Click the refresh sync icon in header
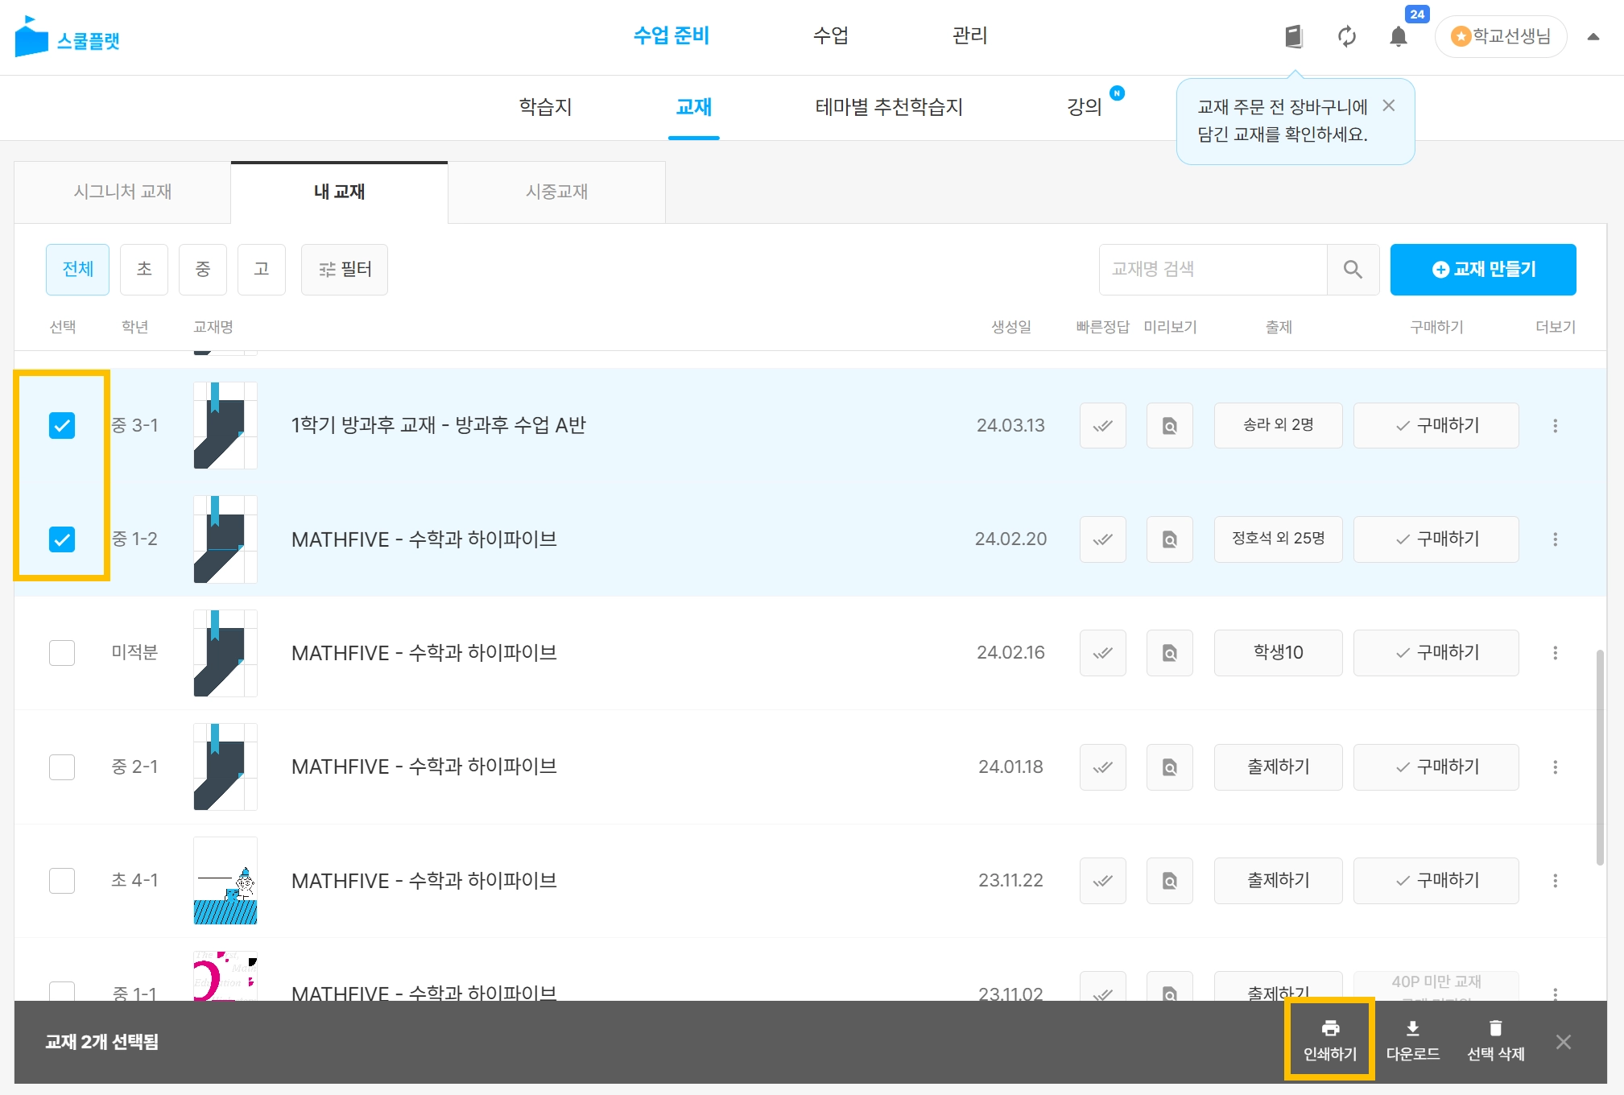This screenshot has height=1095, width=1624. click(1347, 37)
